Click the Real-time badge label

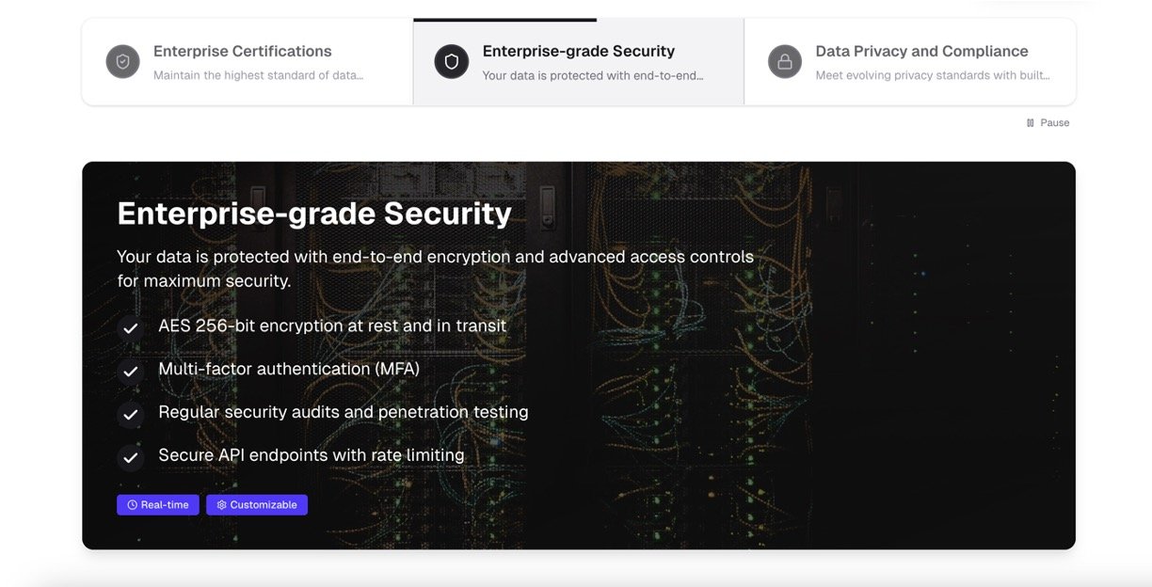[x=165, y=505]
